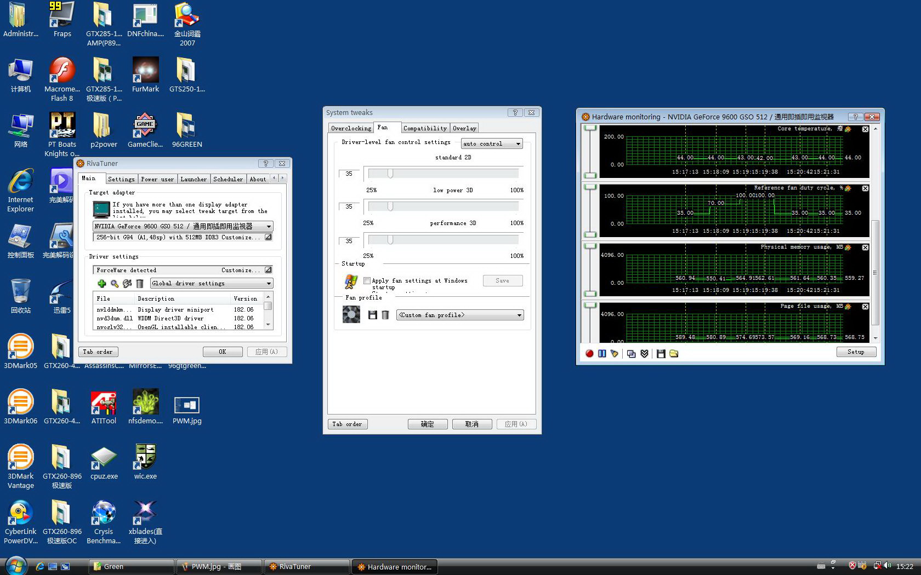Viewport: 921px width, 575px height.
Task: Click the standard 2D fan value field
Action: point(349,174)
